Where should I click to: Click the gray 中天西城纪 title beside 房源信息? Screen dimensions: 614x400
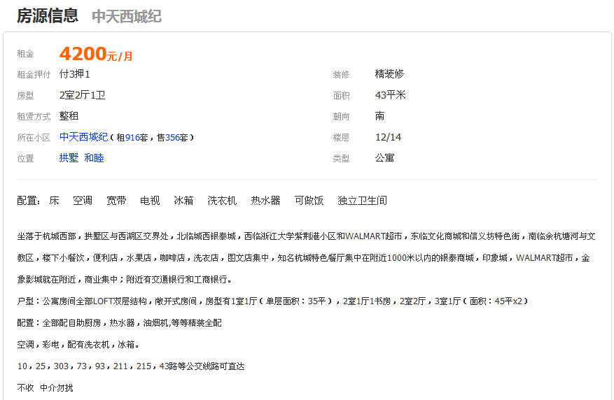click(126, 16)
